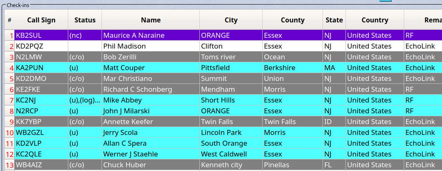
Task: Click the city cell Mendham
Action: pyautogui.click(x=231, y=89)
